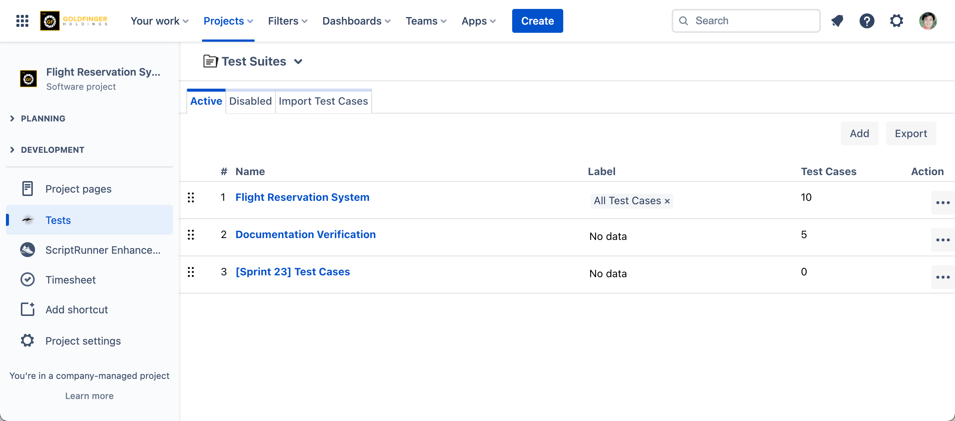This screenshot has width=955, height=421.
Task: Open the help question mark icon
Action: [867, 21]
